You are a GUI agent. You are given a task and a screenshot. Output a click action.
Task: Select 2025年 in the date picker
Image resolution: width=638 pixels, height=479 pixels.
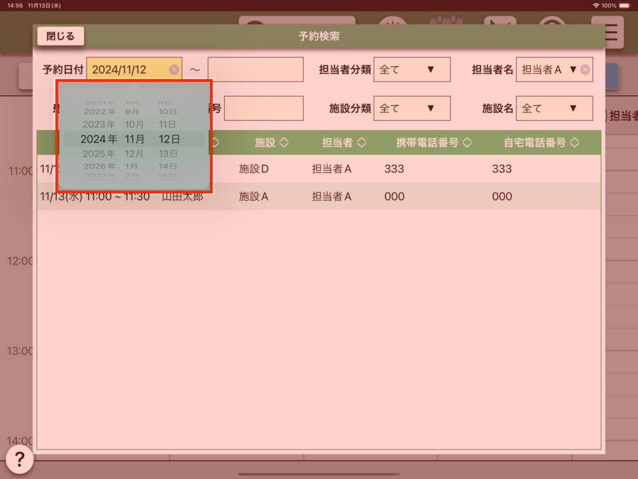98,153
